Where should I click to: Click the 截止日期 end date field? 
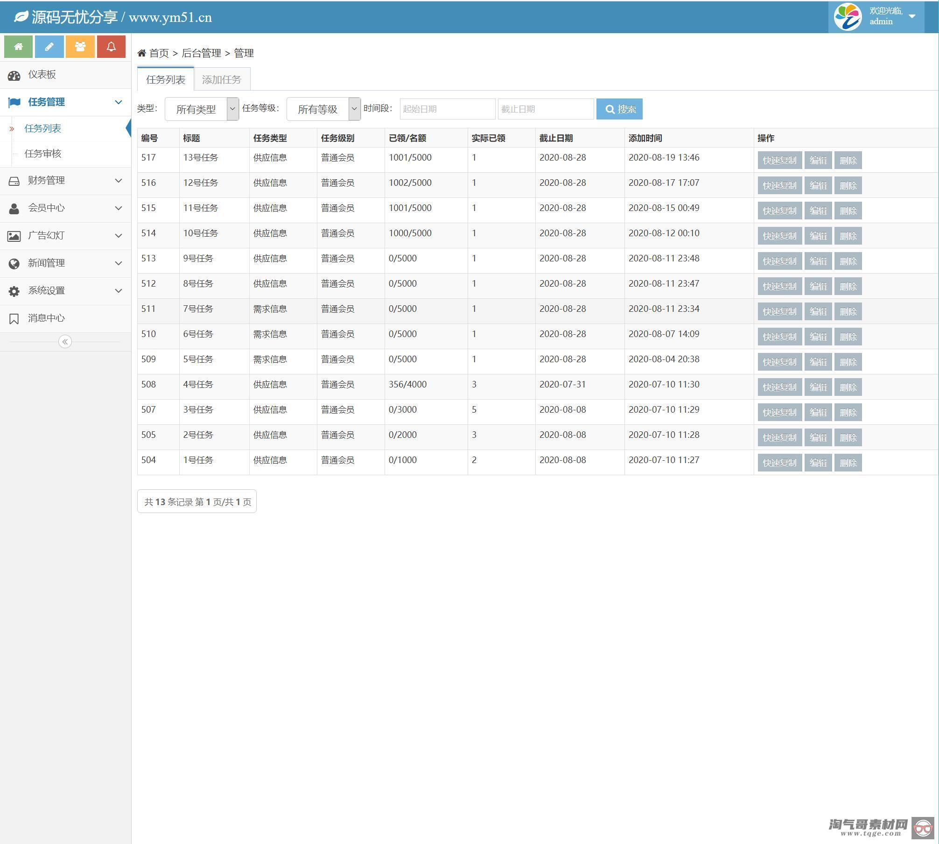(x=546, y=109)
